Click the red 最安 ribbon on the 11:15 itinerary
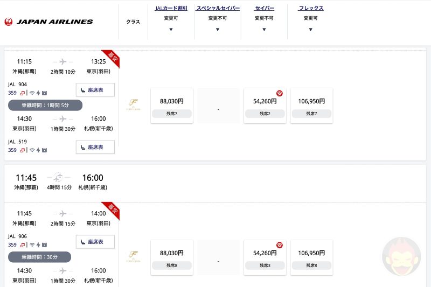431x287 pixels. 112,59
